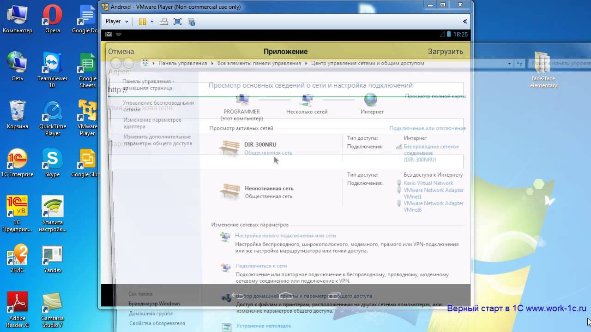Launch TeamViewer 10 from the desktop
The height and width of the screenshot is (332, 591).
pos(52,70)
